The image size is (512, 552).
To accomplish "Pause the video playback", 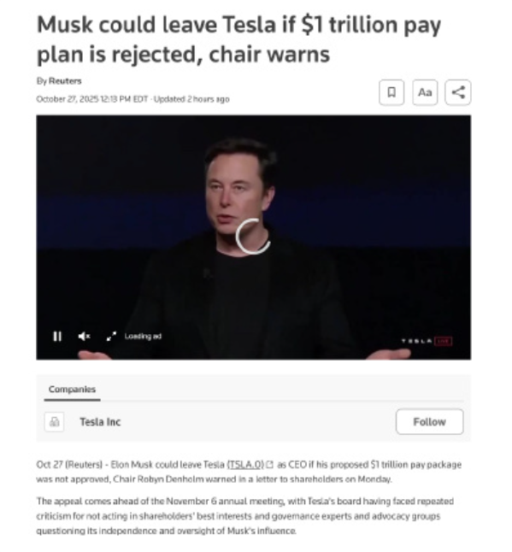I will [x=57, y=337].
